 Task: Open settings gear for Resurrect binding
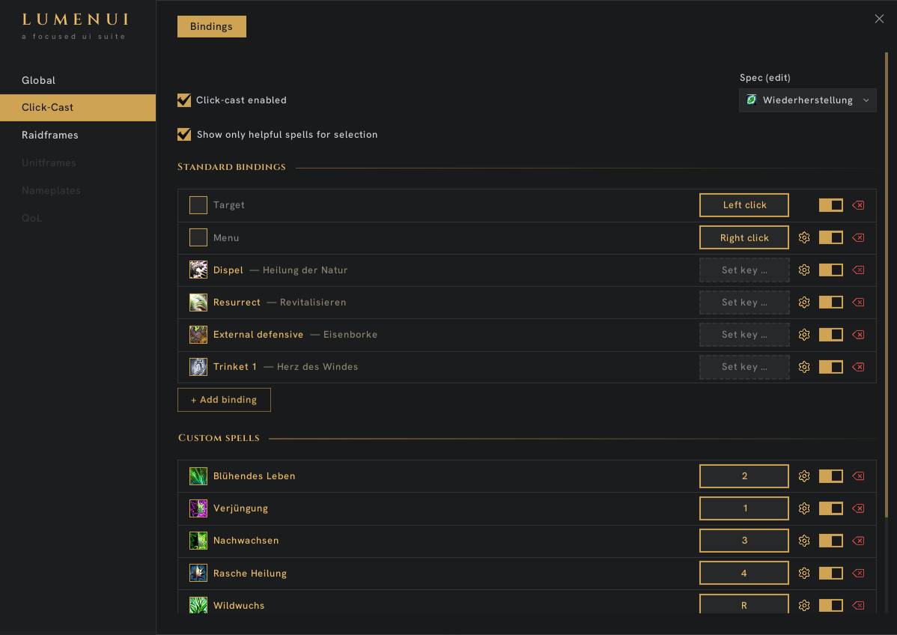[x=803, y=302]
